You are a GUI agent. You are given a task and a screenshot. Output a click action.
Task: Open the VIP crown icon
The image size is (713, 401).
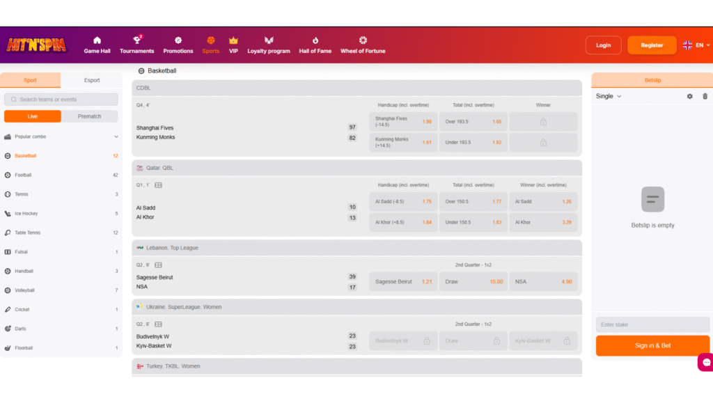point(233,40)
